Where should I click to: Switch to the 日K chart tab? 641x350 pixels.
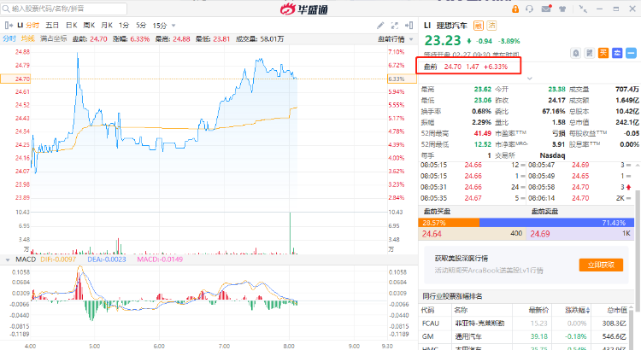coord(72,26)
